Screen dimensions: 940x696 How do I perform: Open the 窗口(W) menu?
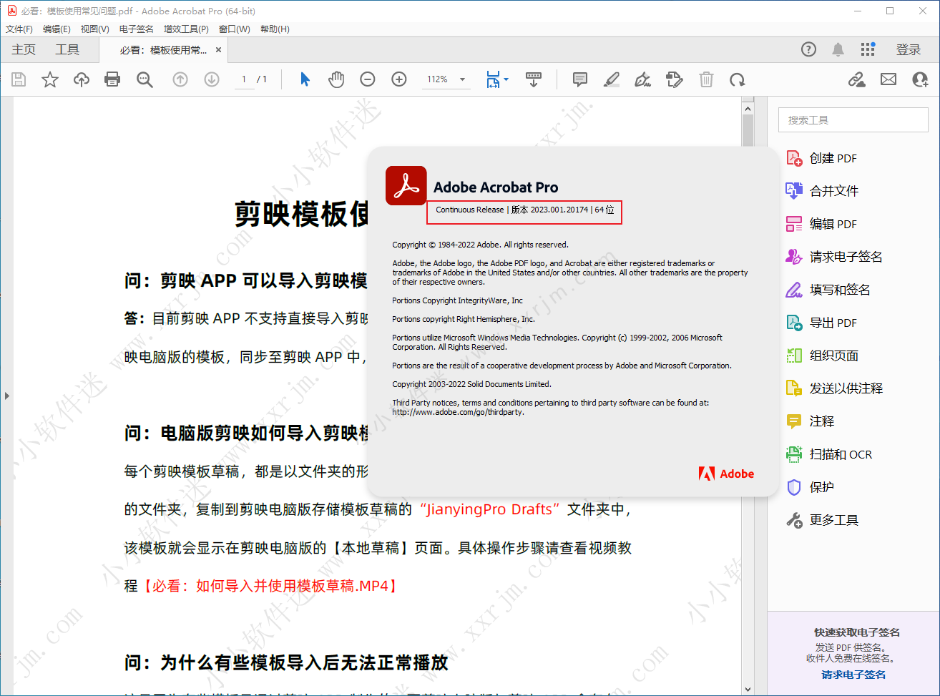(x=235, y=29)
